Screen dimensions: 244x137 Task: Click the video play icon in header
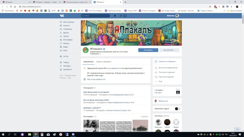point(125,16)
